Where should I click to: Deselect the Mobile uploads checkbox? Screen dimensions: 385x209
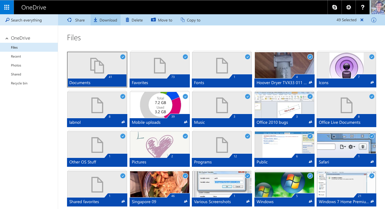pyautogui.click(x=185, y=96)
